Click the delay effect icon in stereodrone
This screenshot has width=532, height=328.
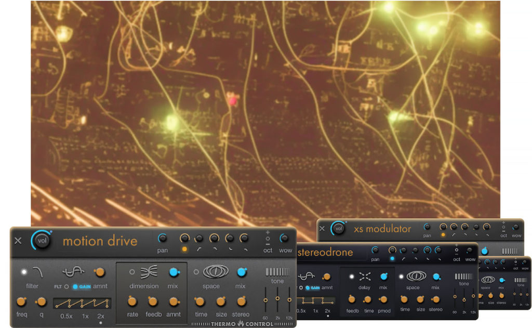click(x=365, y=277)
